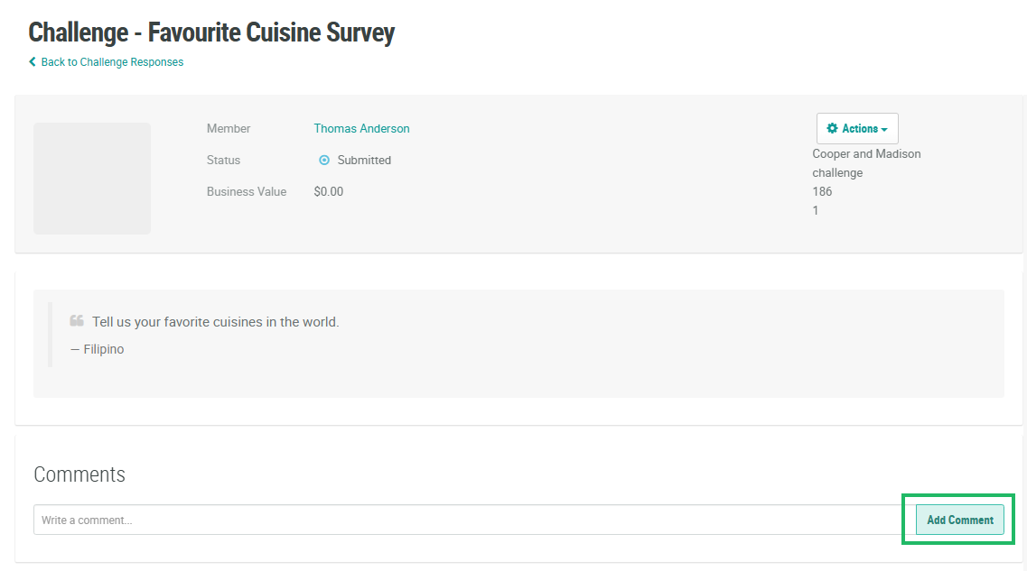Click the Submitted status text
The height and width of the screenshot is (571, 1027).
click(364, 161)
